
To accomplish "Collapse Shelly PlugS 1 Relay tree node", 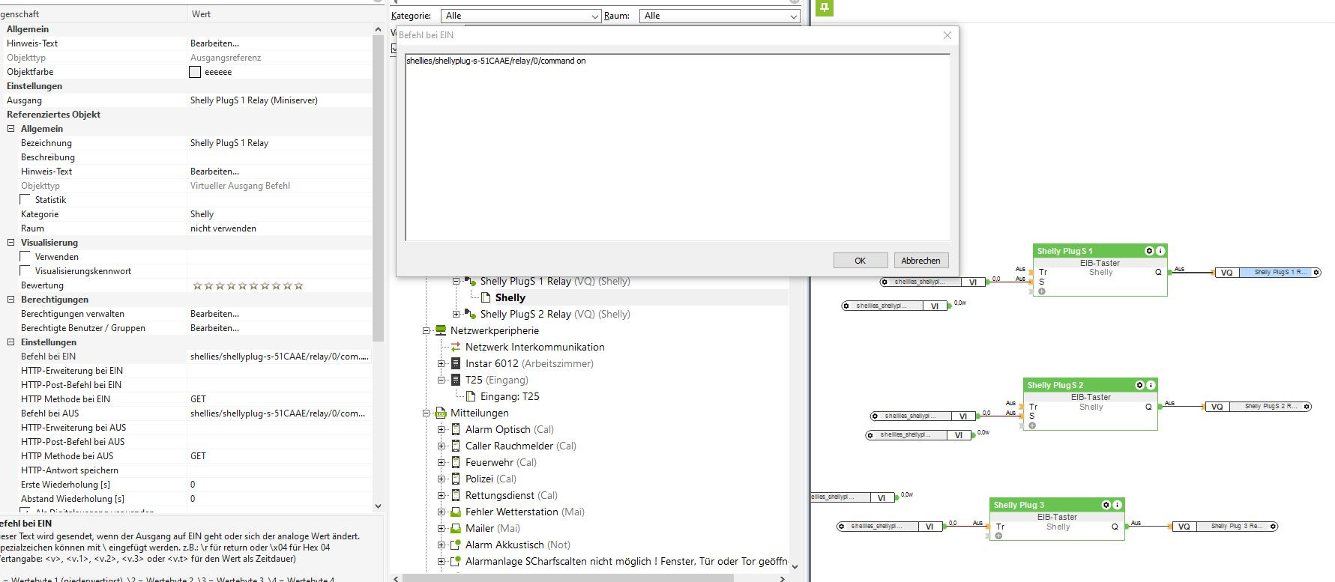I will [x=456, y=281].
